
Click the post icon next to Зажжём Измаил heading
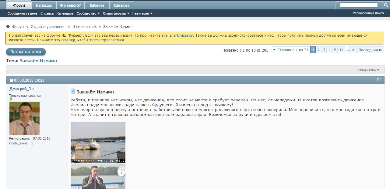point(73,91)
